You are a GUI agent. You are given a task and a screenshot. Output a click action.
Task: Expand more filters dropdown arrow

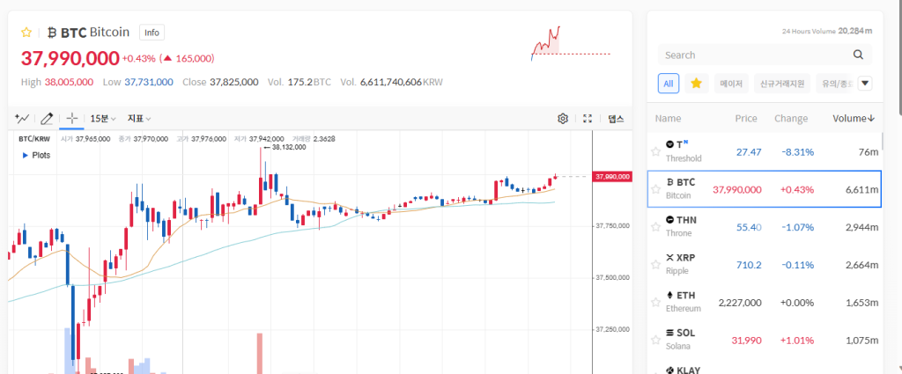coord(865,84)
